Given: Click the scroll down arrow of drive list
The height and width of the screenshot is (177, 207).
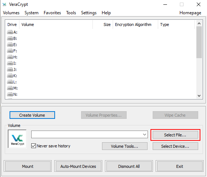Looking at the screenshot, I should pos(199,95).
